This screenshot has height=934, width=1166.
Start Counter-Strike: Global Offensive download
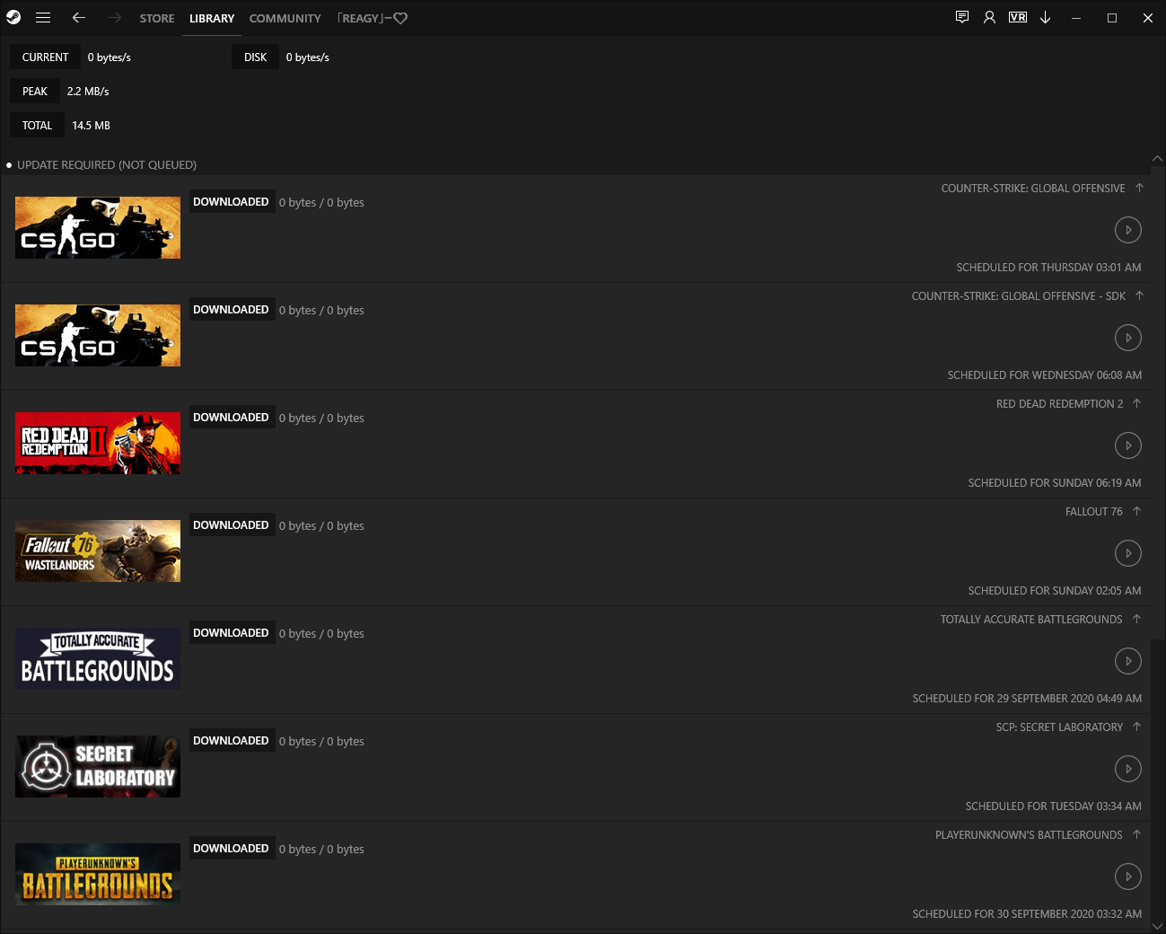(x=1128, y=230)
